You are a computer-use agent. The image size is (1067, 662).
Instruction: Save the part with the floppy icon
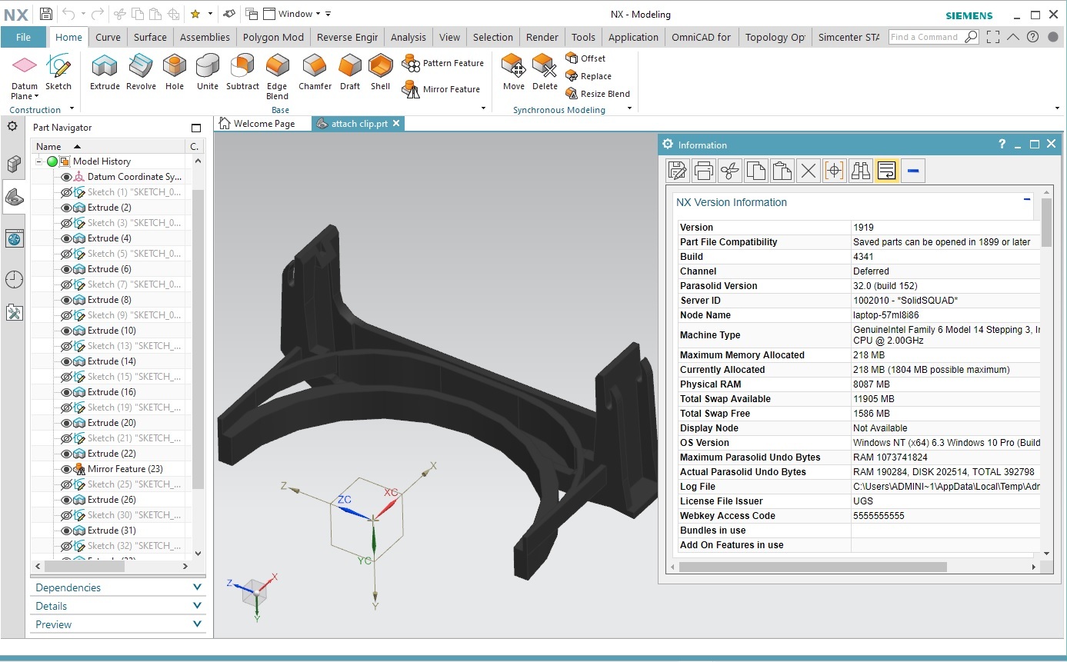coord(46,14)
